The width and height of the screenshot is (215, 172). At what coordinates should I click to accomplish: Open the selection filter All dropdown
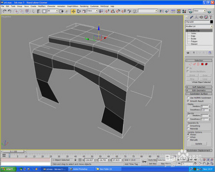[52, 11]
